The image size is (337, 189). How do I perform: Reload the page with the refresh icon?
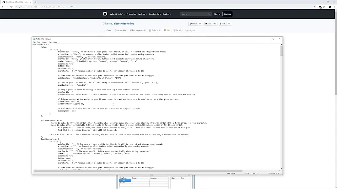click(11, 7)
